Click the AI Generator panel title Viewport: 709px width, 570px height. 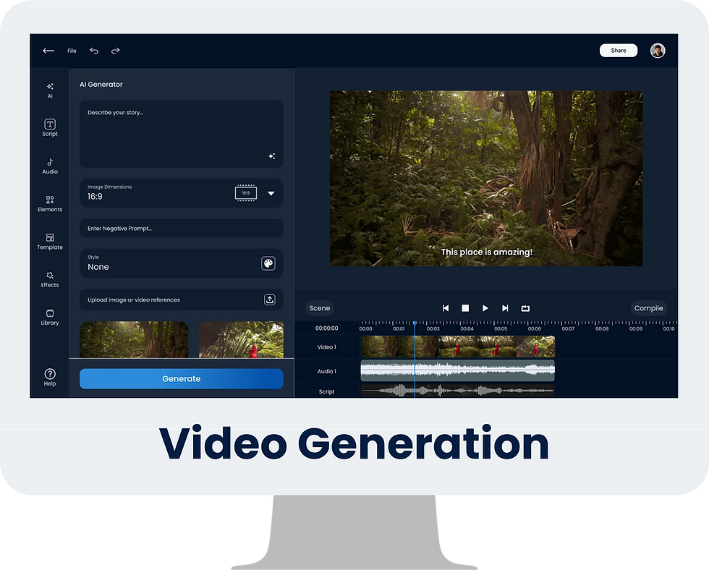101,85
